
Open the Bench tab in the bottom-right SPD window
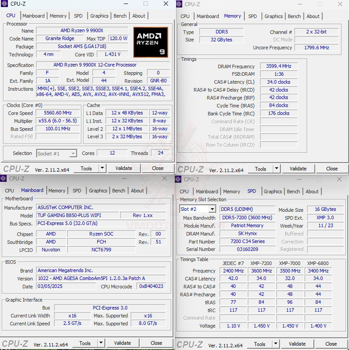click(294, 192)
